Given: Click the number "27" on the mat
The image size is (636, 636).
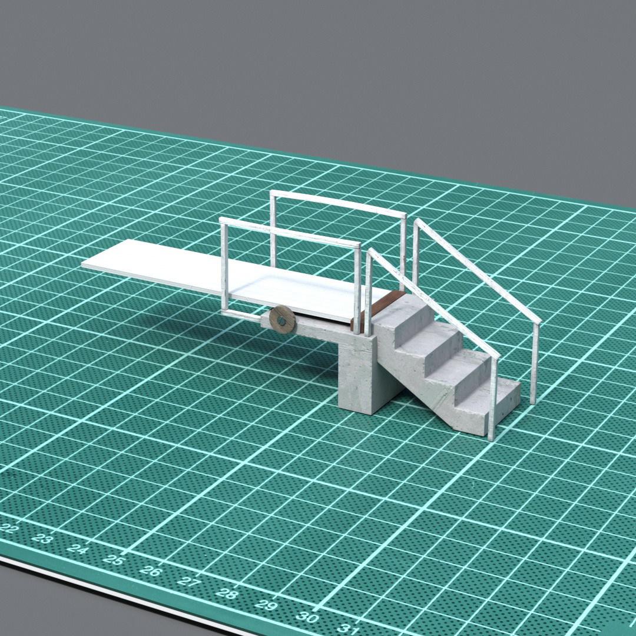Looking at the screenshot, I should (x=189, y=582).
